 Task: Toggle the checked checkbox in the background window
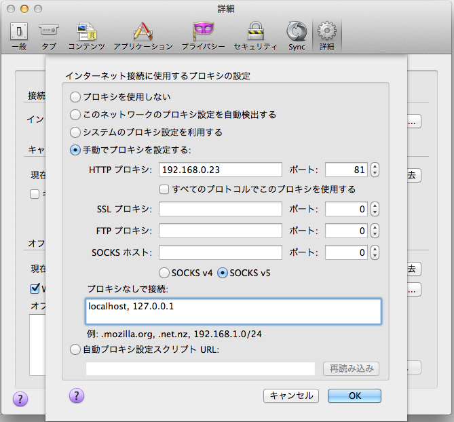(35, 288)
